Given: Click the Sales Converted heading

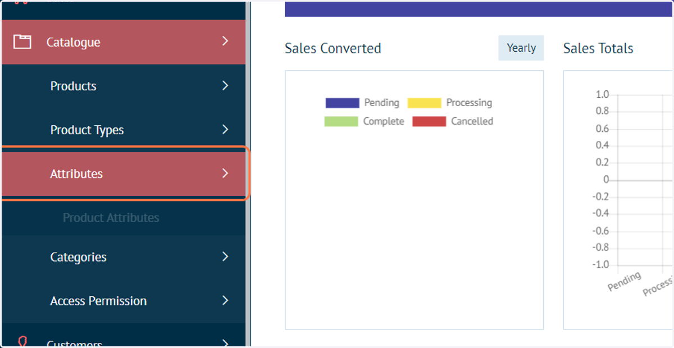Looking at the screenshot, I should (x=333, y=48).
